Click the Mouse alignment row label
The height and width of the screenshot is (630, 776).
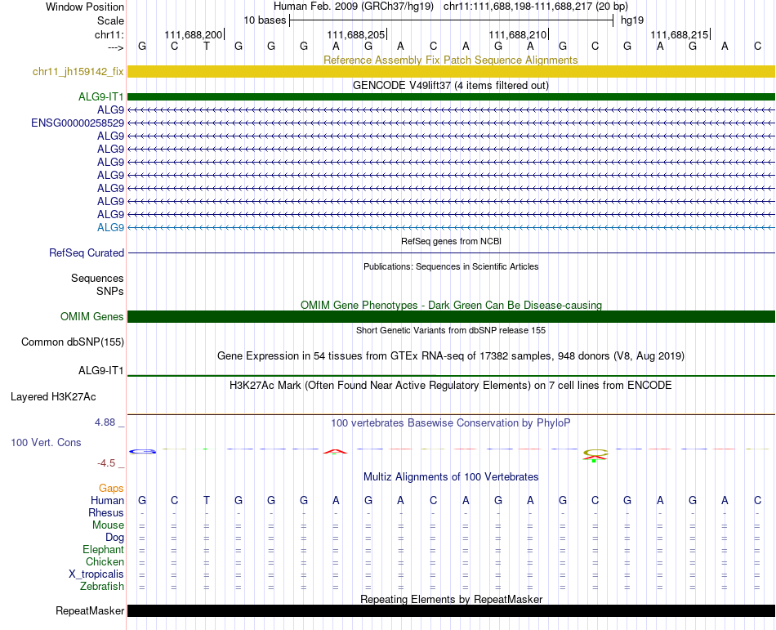pos(108,525)
